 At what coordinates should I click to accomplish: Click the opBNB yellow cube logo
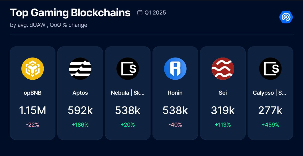point(33,69)
